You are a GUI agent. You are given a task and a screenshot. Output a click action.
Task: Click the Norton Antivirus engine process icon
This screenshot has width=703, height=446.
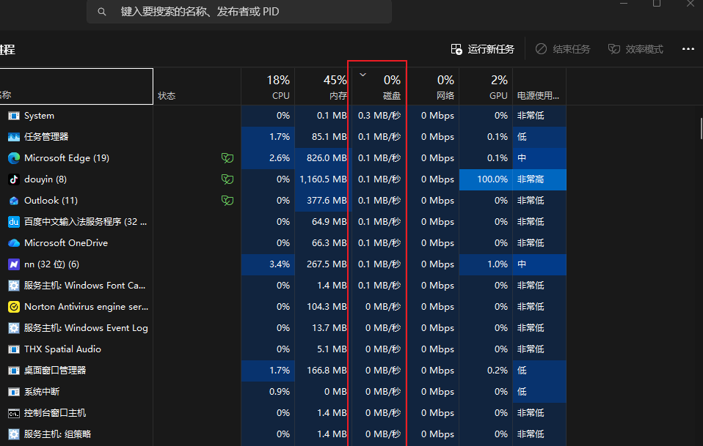(x=13, y=306)
